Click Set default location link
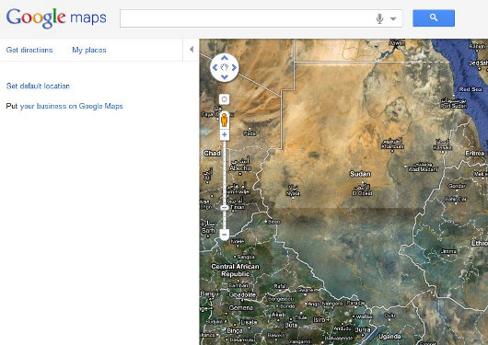The width and height of the screenshot is (488, 345). pyautogui.click(x=38, y=86)
